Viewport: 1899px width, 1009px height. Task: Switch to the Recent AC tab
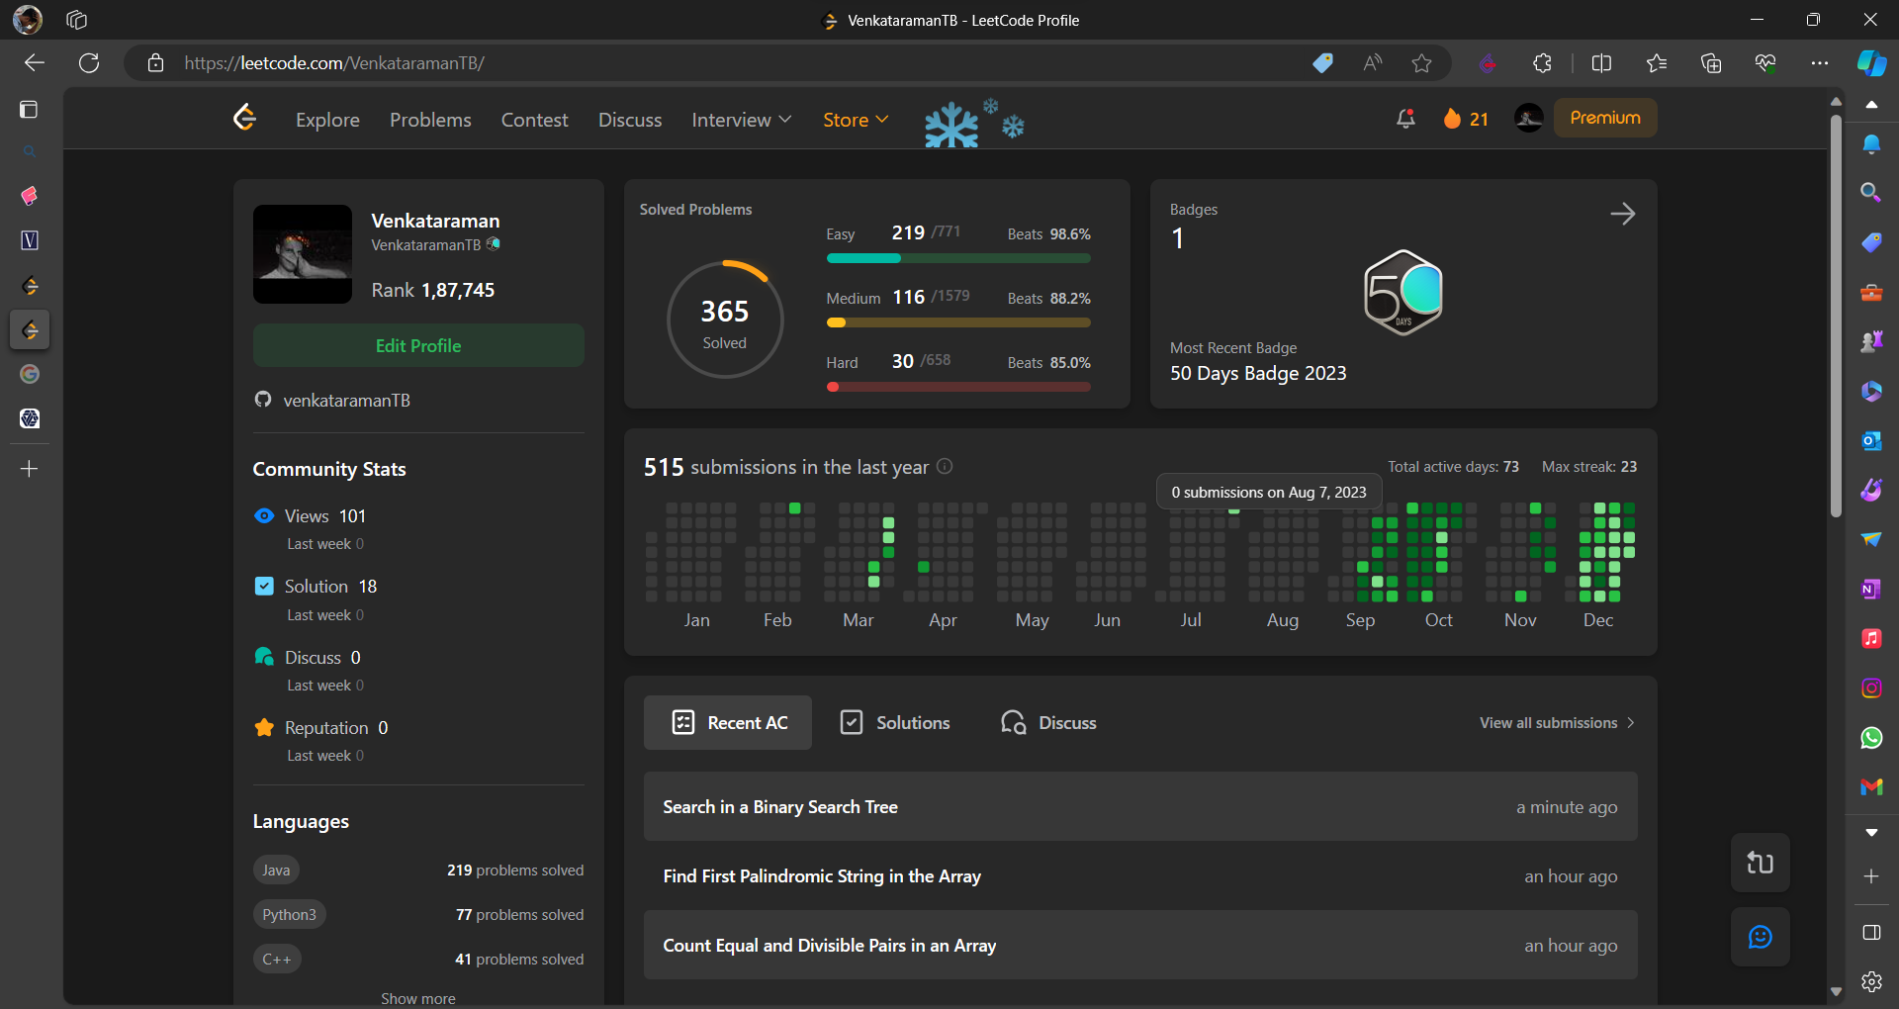point(728,722)
